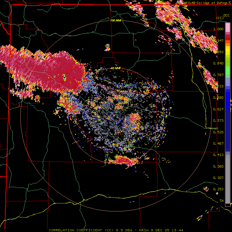Click the [CC] legend heading
The height and width of the screenshot is (232, 232).
tap(220, 18)
